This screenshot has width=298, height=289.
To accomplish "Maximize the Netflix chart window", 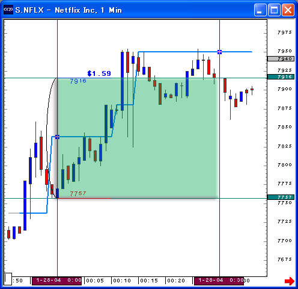I will click(x=274, y=10).
